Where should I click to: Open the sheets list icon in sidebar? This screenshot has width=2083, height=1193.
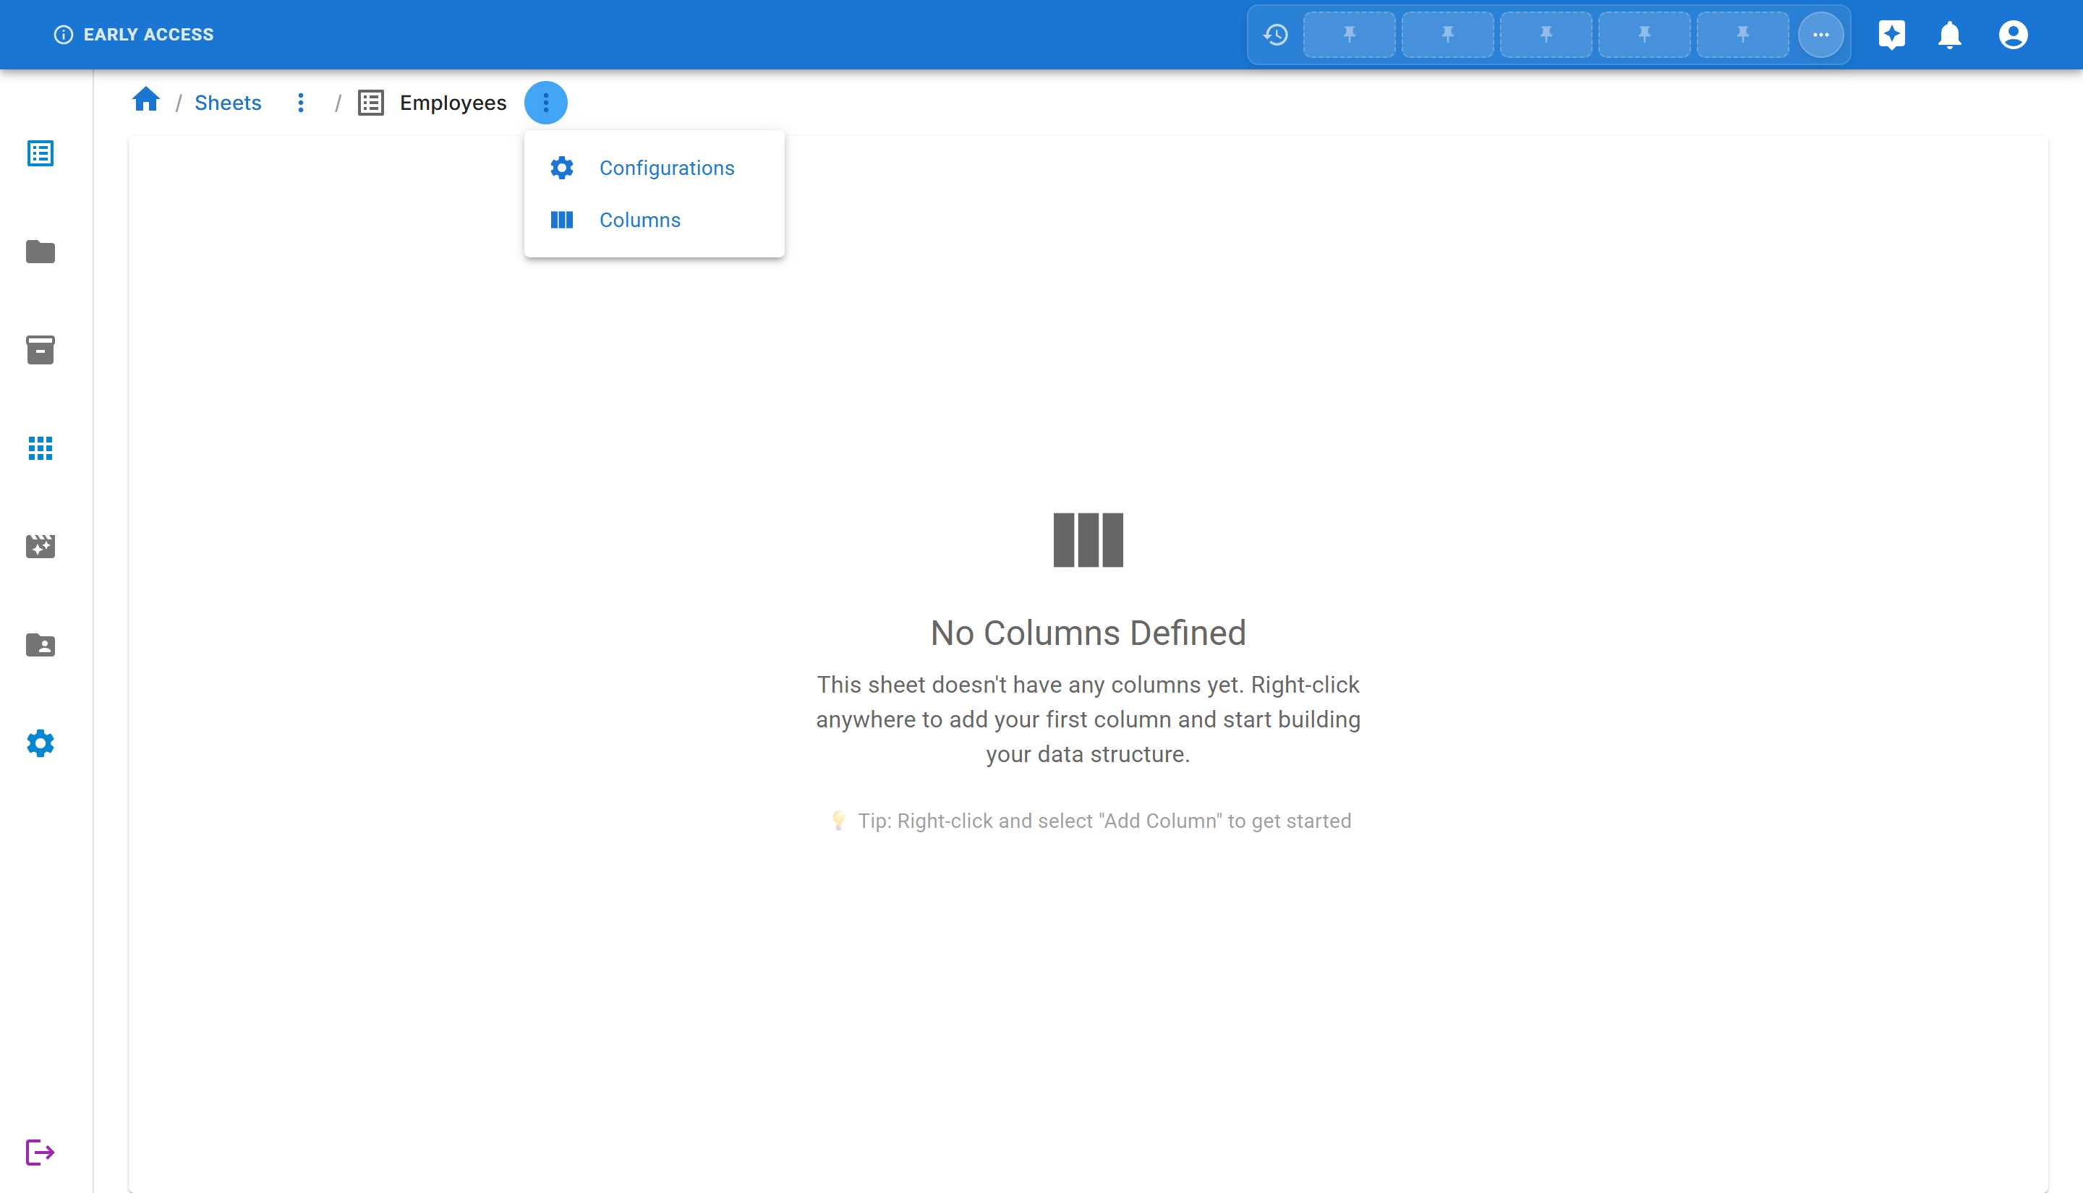[x=41, y=153]
